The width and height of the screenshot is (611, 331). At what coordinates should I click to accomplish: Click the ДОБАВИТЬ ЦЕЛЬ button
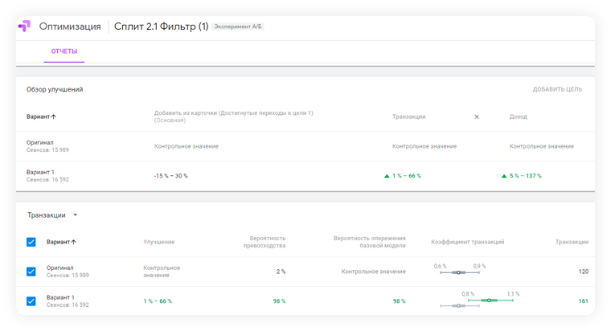[x=557, y=90]
